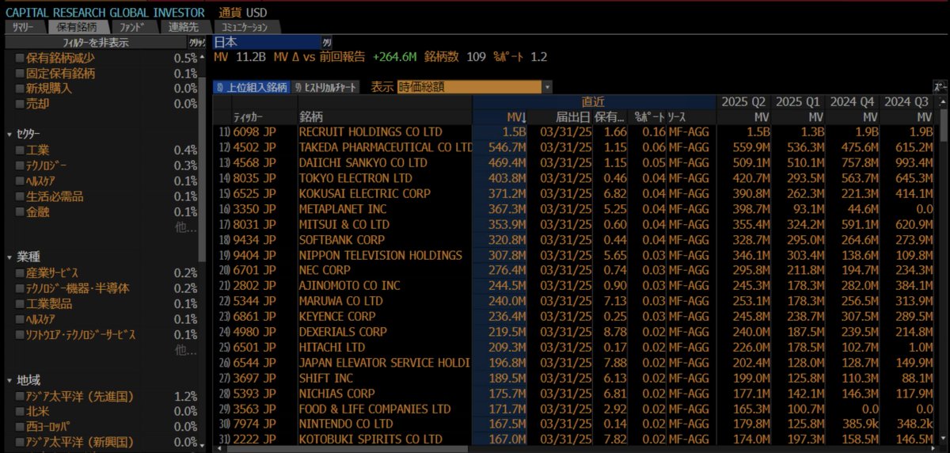Check the アジア太平洋（先進国） region checkbox
This screenshot has width=950, height=453.
[21, 396]
